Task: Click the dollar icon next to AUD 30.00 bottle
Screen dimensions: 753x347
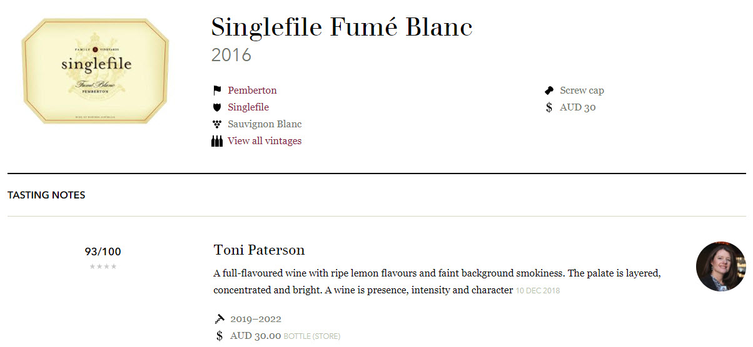Action: click(x=220, y=336)
